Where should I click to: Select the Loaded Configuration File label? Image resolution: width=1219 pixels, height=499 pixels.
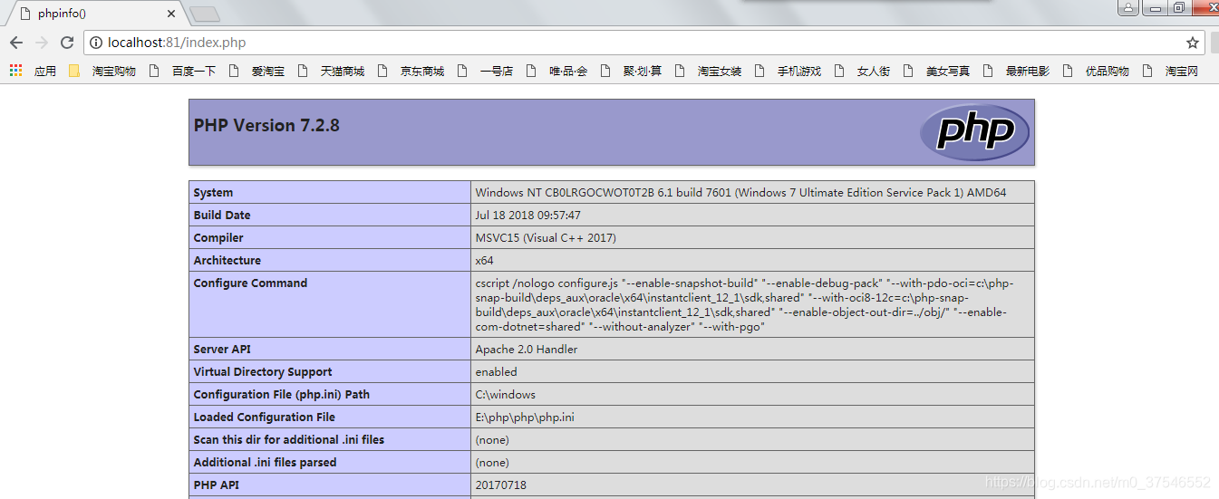pos(265,417)
